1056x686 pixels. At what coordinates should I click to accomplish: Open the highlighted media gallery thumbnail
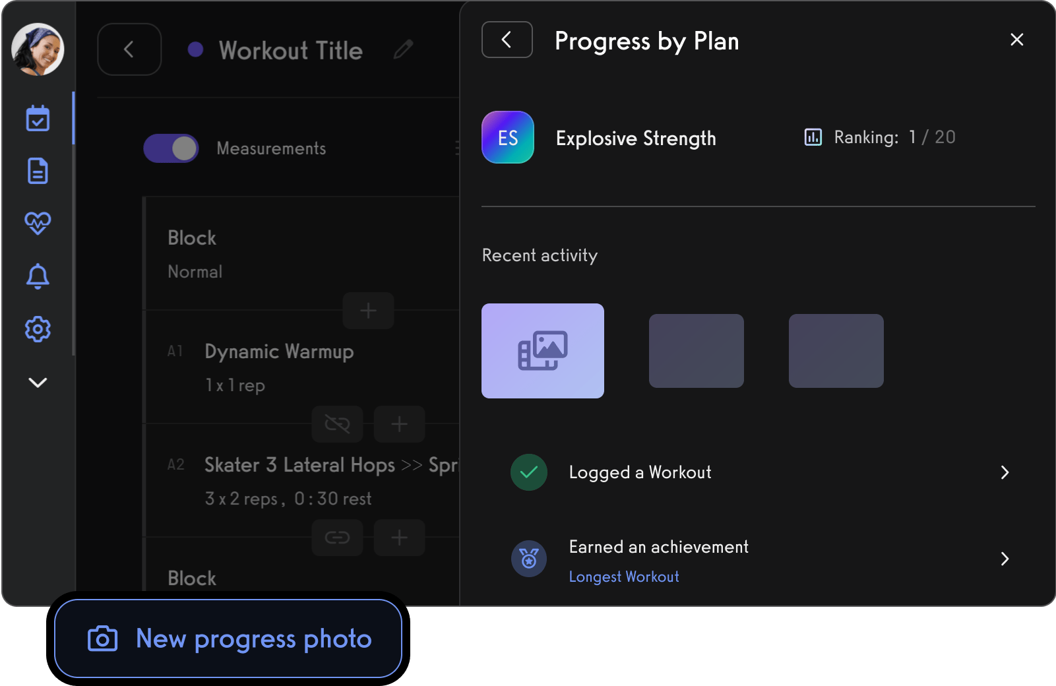click(543, 351)
